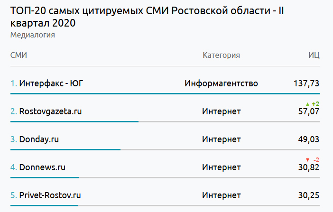The height and width of the screenshot is (212, 333).
Task: Click the index value 137,73
Action: [x=306, y=83]
